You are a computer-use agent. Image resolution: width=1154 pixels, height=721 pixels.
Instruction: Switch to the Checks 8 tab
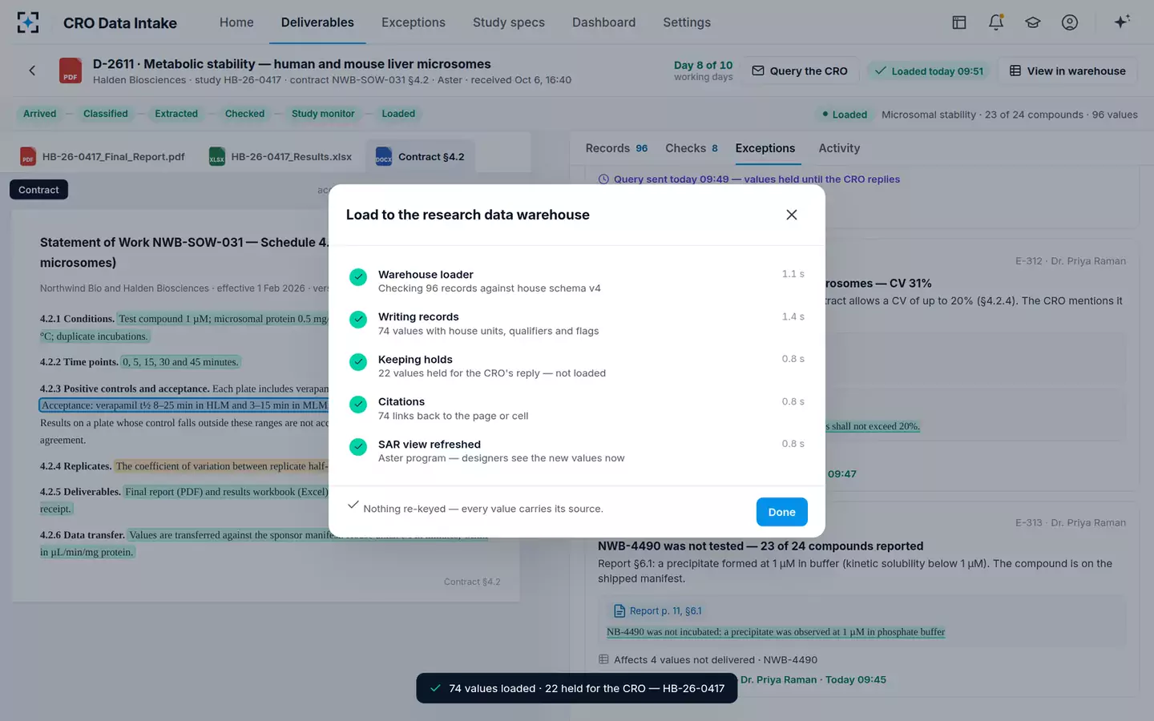tap(692, 148)
